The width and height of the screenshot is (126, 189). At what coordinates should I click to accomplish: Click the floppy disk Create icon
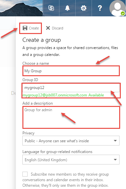pyautogui.click(x=25, y=28)
